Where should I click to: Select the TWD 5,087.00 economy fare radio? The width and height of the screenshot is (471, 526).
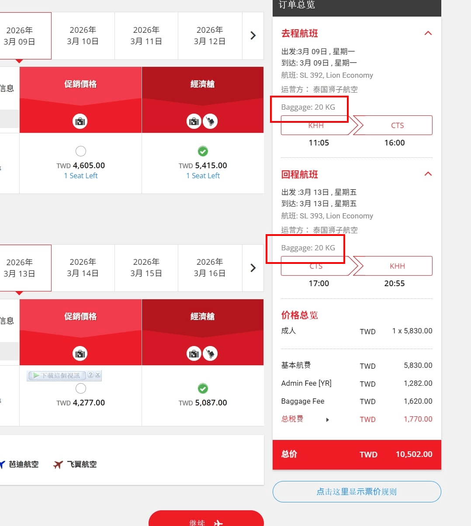click(x=203, y=388)
